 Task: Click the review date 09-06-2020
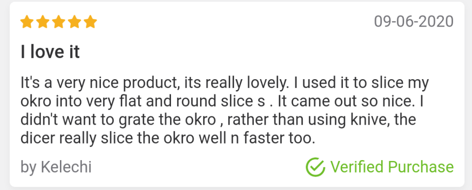point(413,21)
